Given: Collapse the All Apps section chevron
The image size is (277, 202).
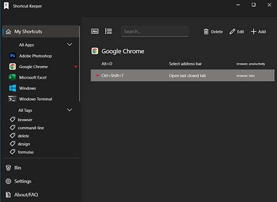Looking at the screenshot, I should coord(70,44).
